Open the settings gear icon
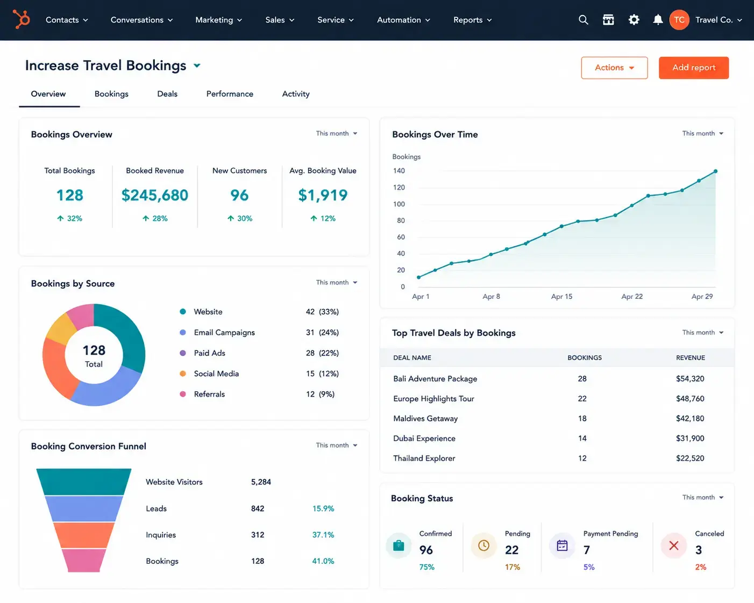754x603 pixels. pos(634,20)
